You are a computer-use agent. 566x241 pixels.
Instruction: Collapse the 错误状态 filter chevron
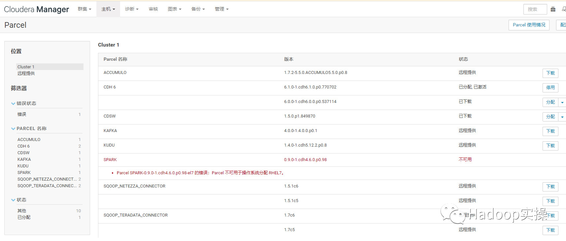(x=13, y=104)
